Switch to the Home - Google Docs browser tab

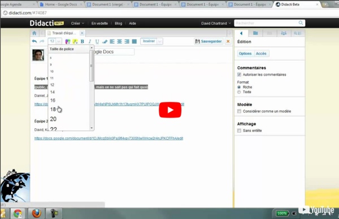(x=61, y=5)
